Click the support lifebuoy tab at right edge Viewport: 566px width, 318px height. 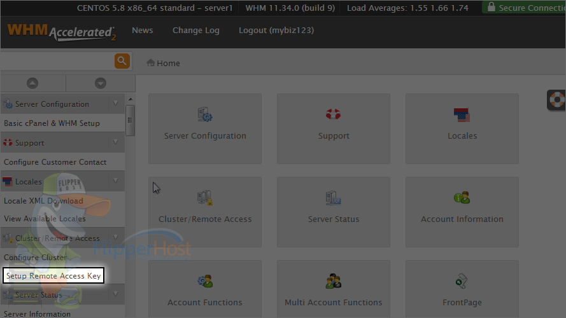click(556, 100)
